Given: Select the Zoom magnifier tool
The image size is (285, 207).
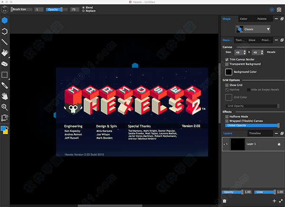Looking at the screenshot, I should [x=5, y=107].
